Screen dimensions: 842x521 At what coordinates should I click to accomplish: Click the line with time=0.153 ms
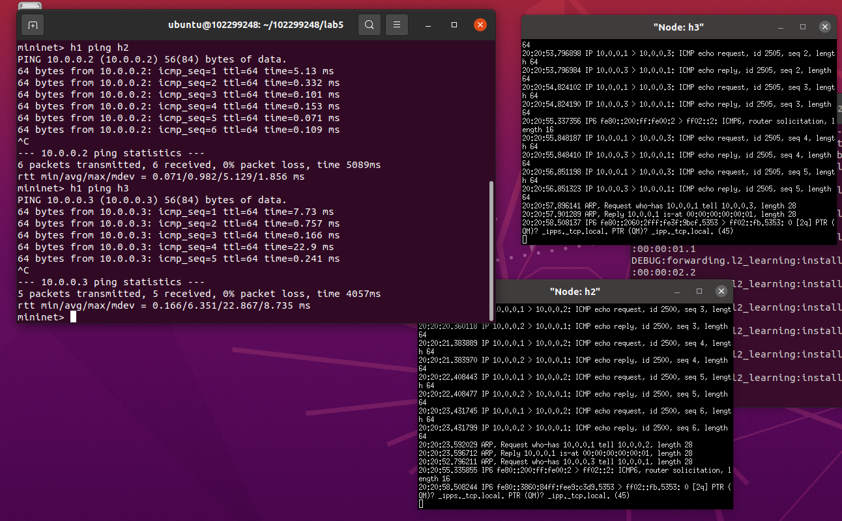click(x=179, y=106)
